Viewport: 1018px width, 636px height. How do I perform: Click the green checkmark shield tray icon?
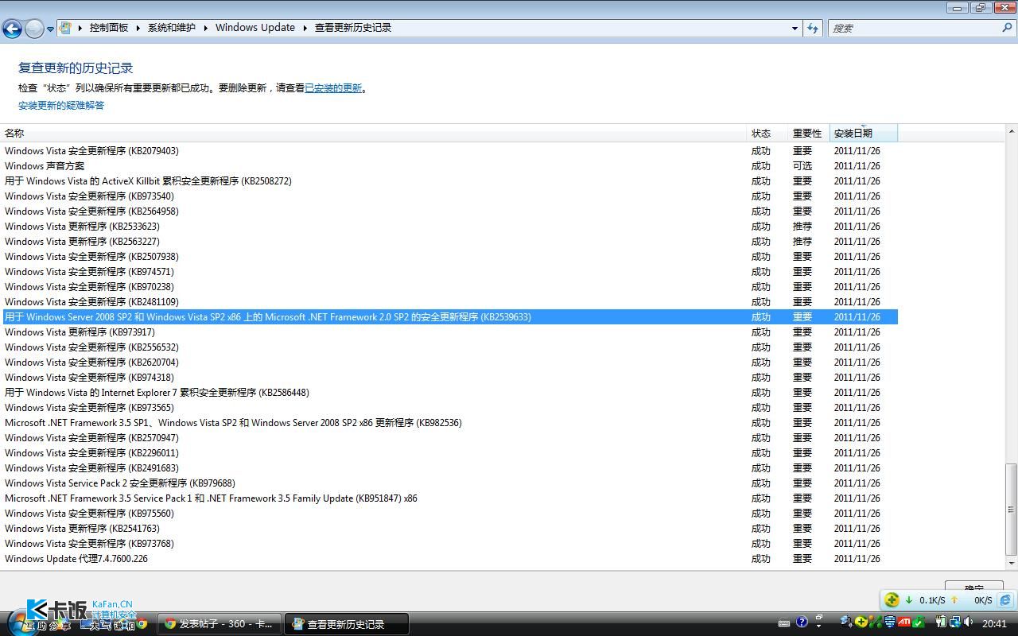[919, 622]
